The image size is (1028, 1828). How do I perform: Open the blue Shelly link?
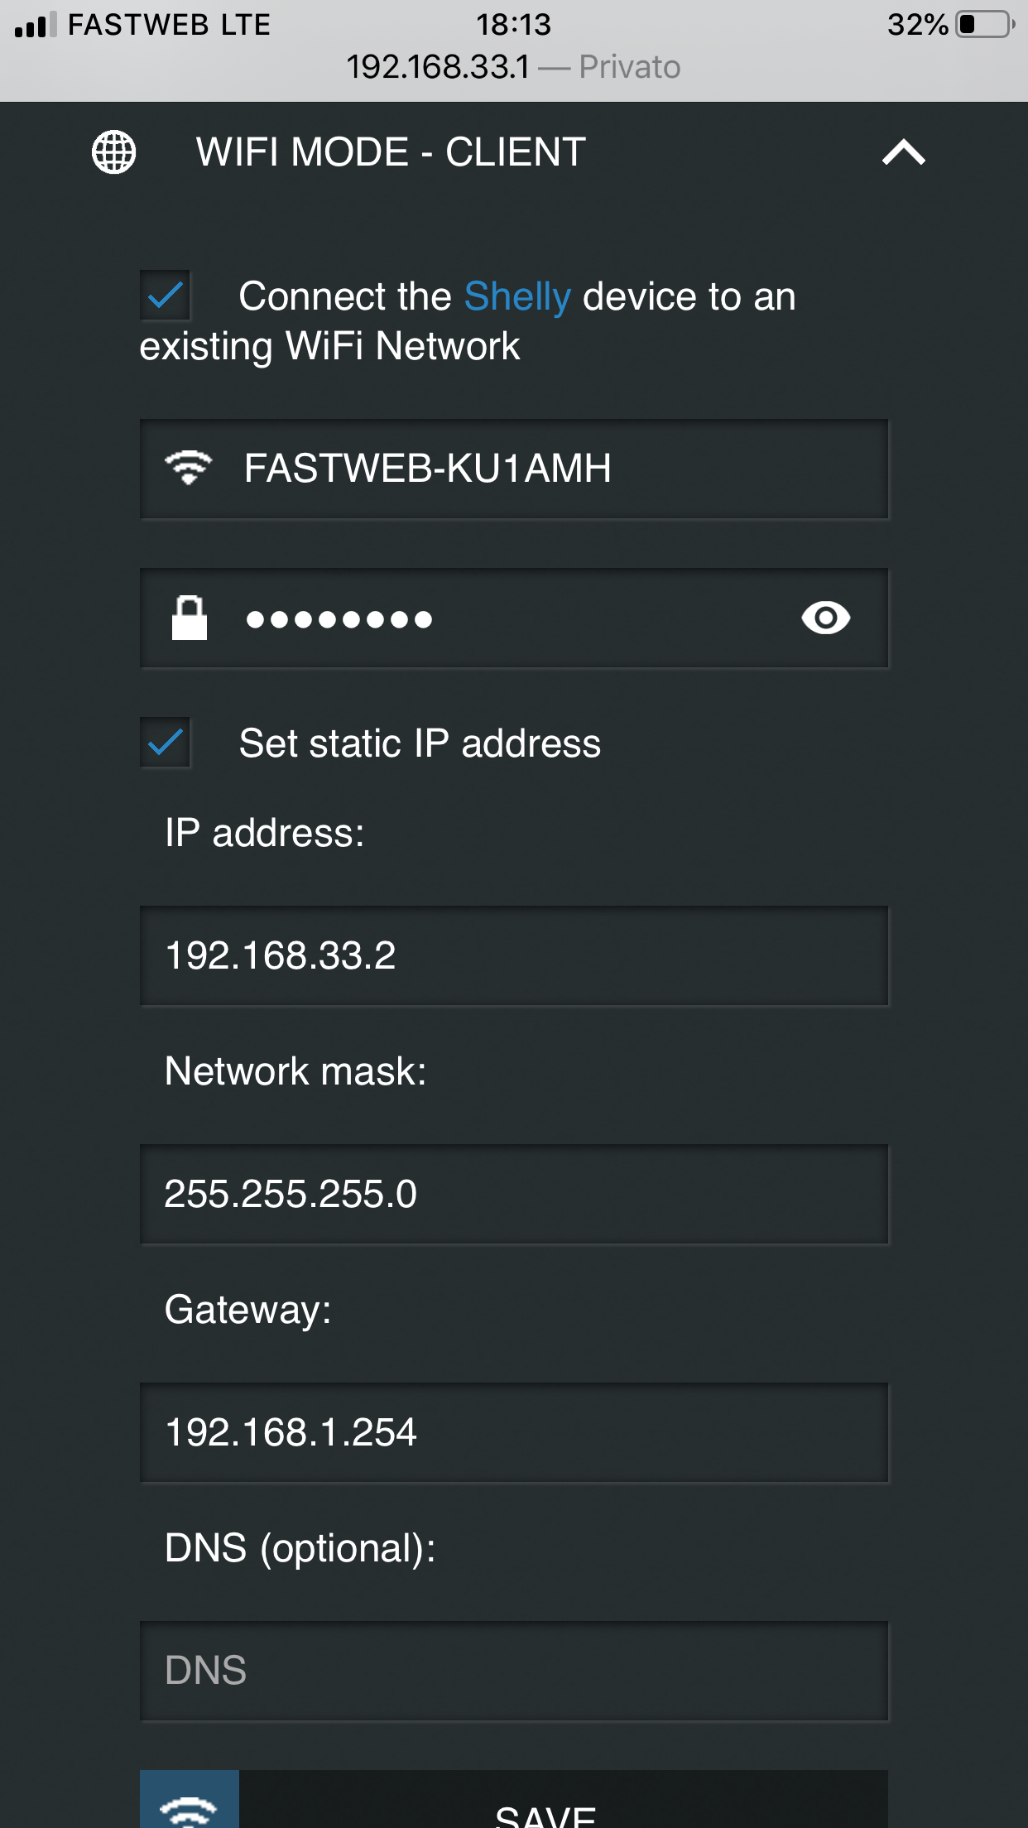pos(517,296)
